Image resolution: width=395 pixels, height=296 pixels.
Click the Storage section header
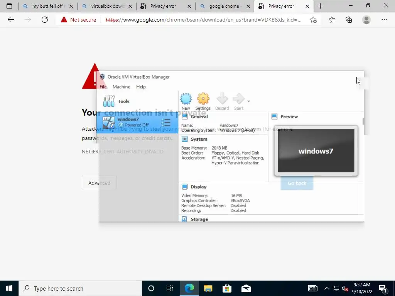pyautogui.click(x=199, y=219)
